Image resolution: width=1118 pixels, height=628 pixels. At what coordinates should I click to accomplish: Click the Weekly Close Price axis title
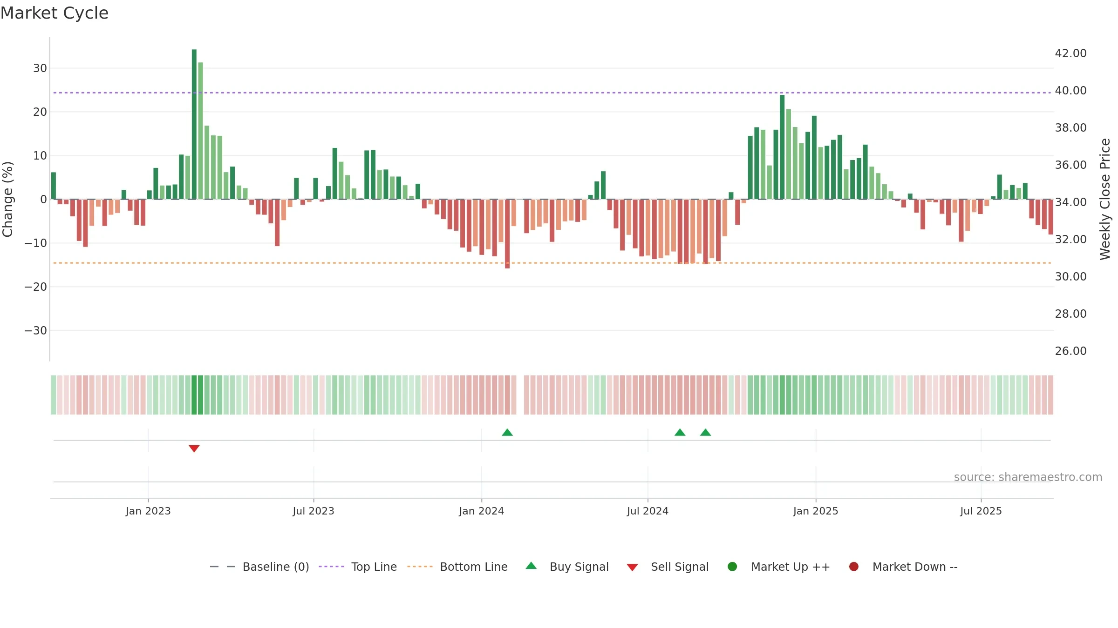point(1105,199)
